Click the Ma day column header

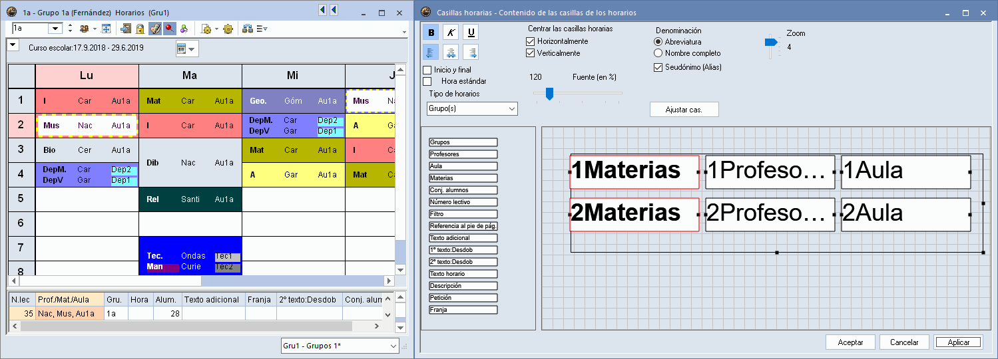point(190,76)
